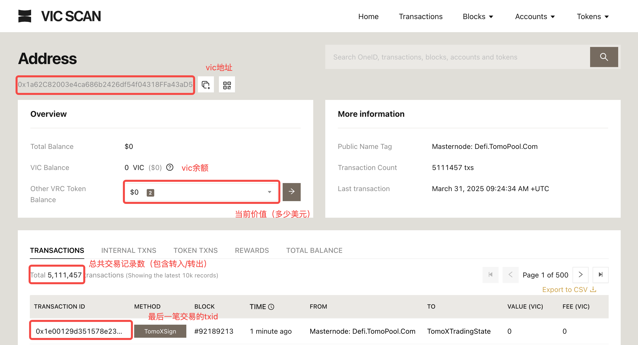
Task: Open transaction 0x1e00129d351578e23...
Action: [79, 331]
